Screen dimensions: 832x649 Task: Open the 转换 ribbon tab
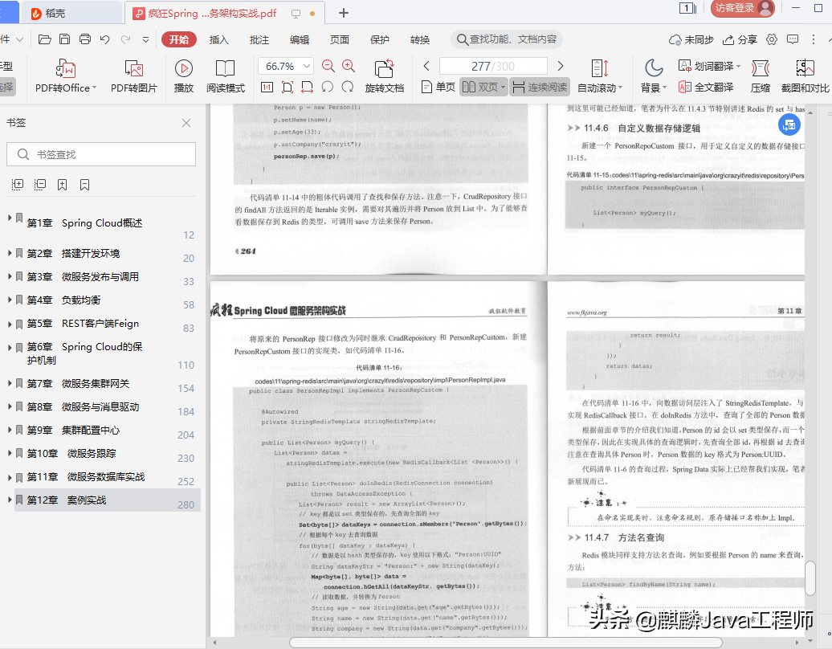click(x=420, y=40)
